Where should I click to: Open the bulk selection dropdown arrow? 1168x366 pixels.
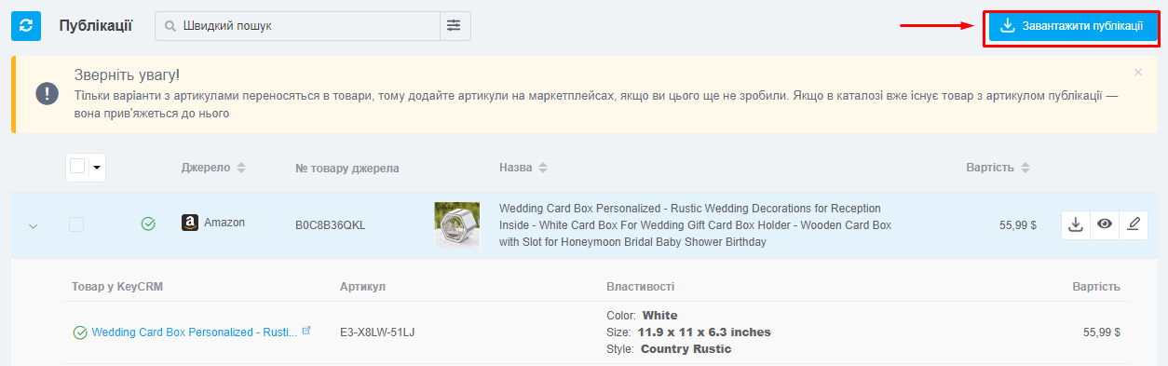(97, 168)
